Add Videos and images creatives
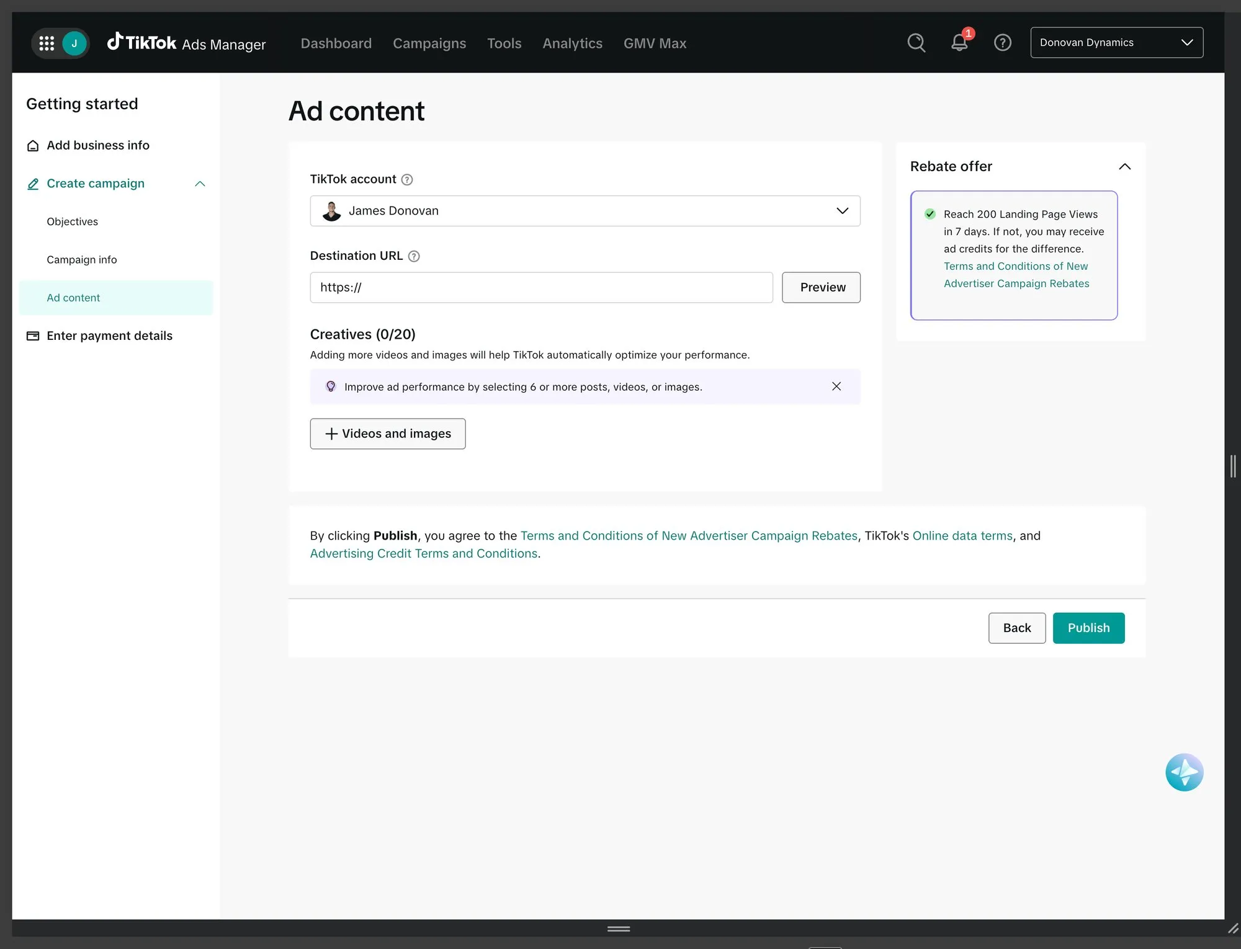The height and width of the screenshot is (949, 1241). pyautogui.click(x=388, y=434)
